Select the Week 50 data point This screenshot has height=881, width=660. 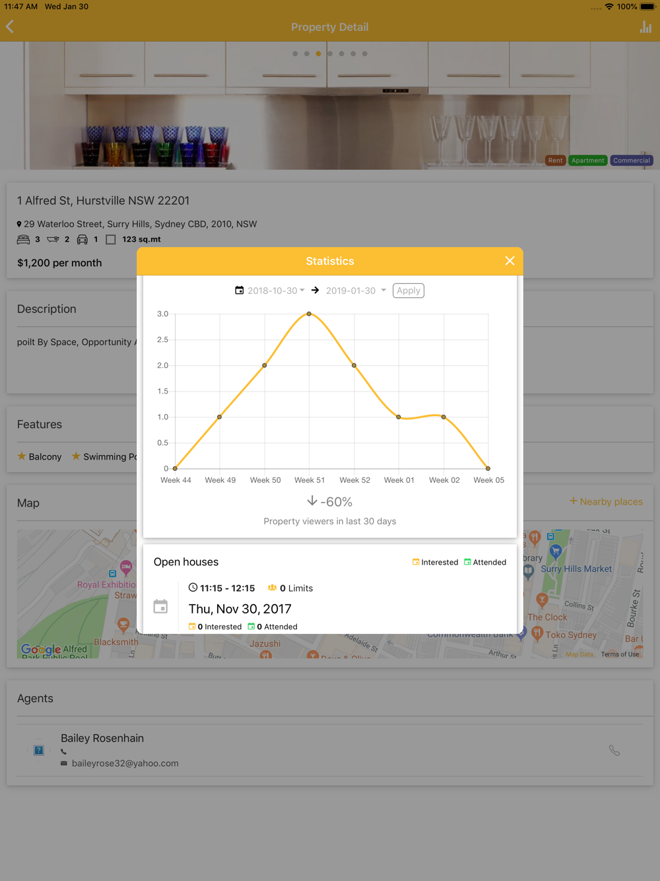tap(265, 365)
